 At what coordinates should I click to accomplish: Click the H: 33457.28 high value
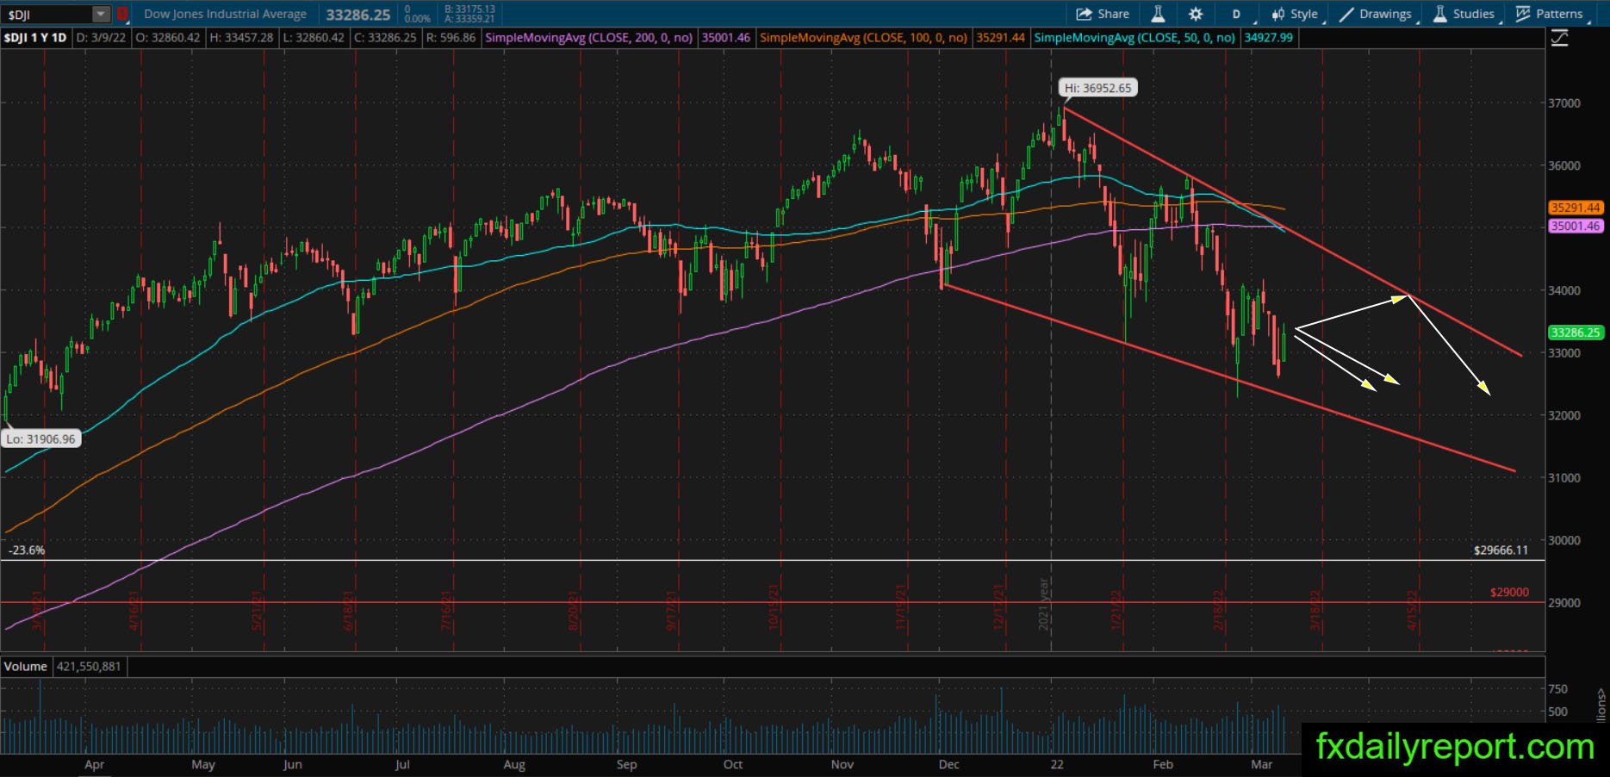coord(241,38)
